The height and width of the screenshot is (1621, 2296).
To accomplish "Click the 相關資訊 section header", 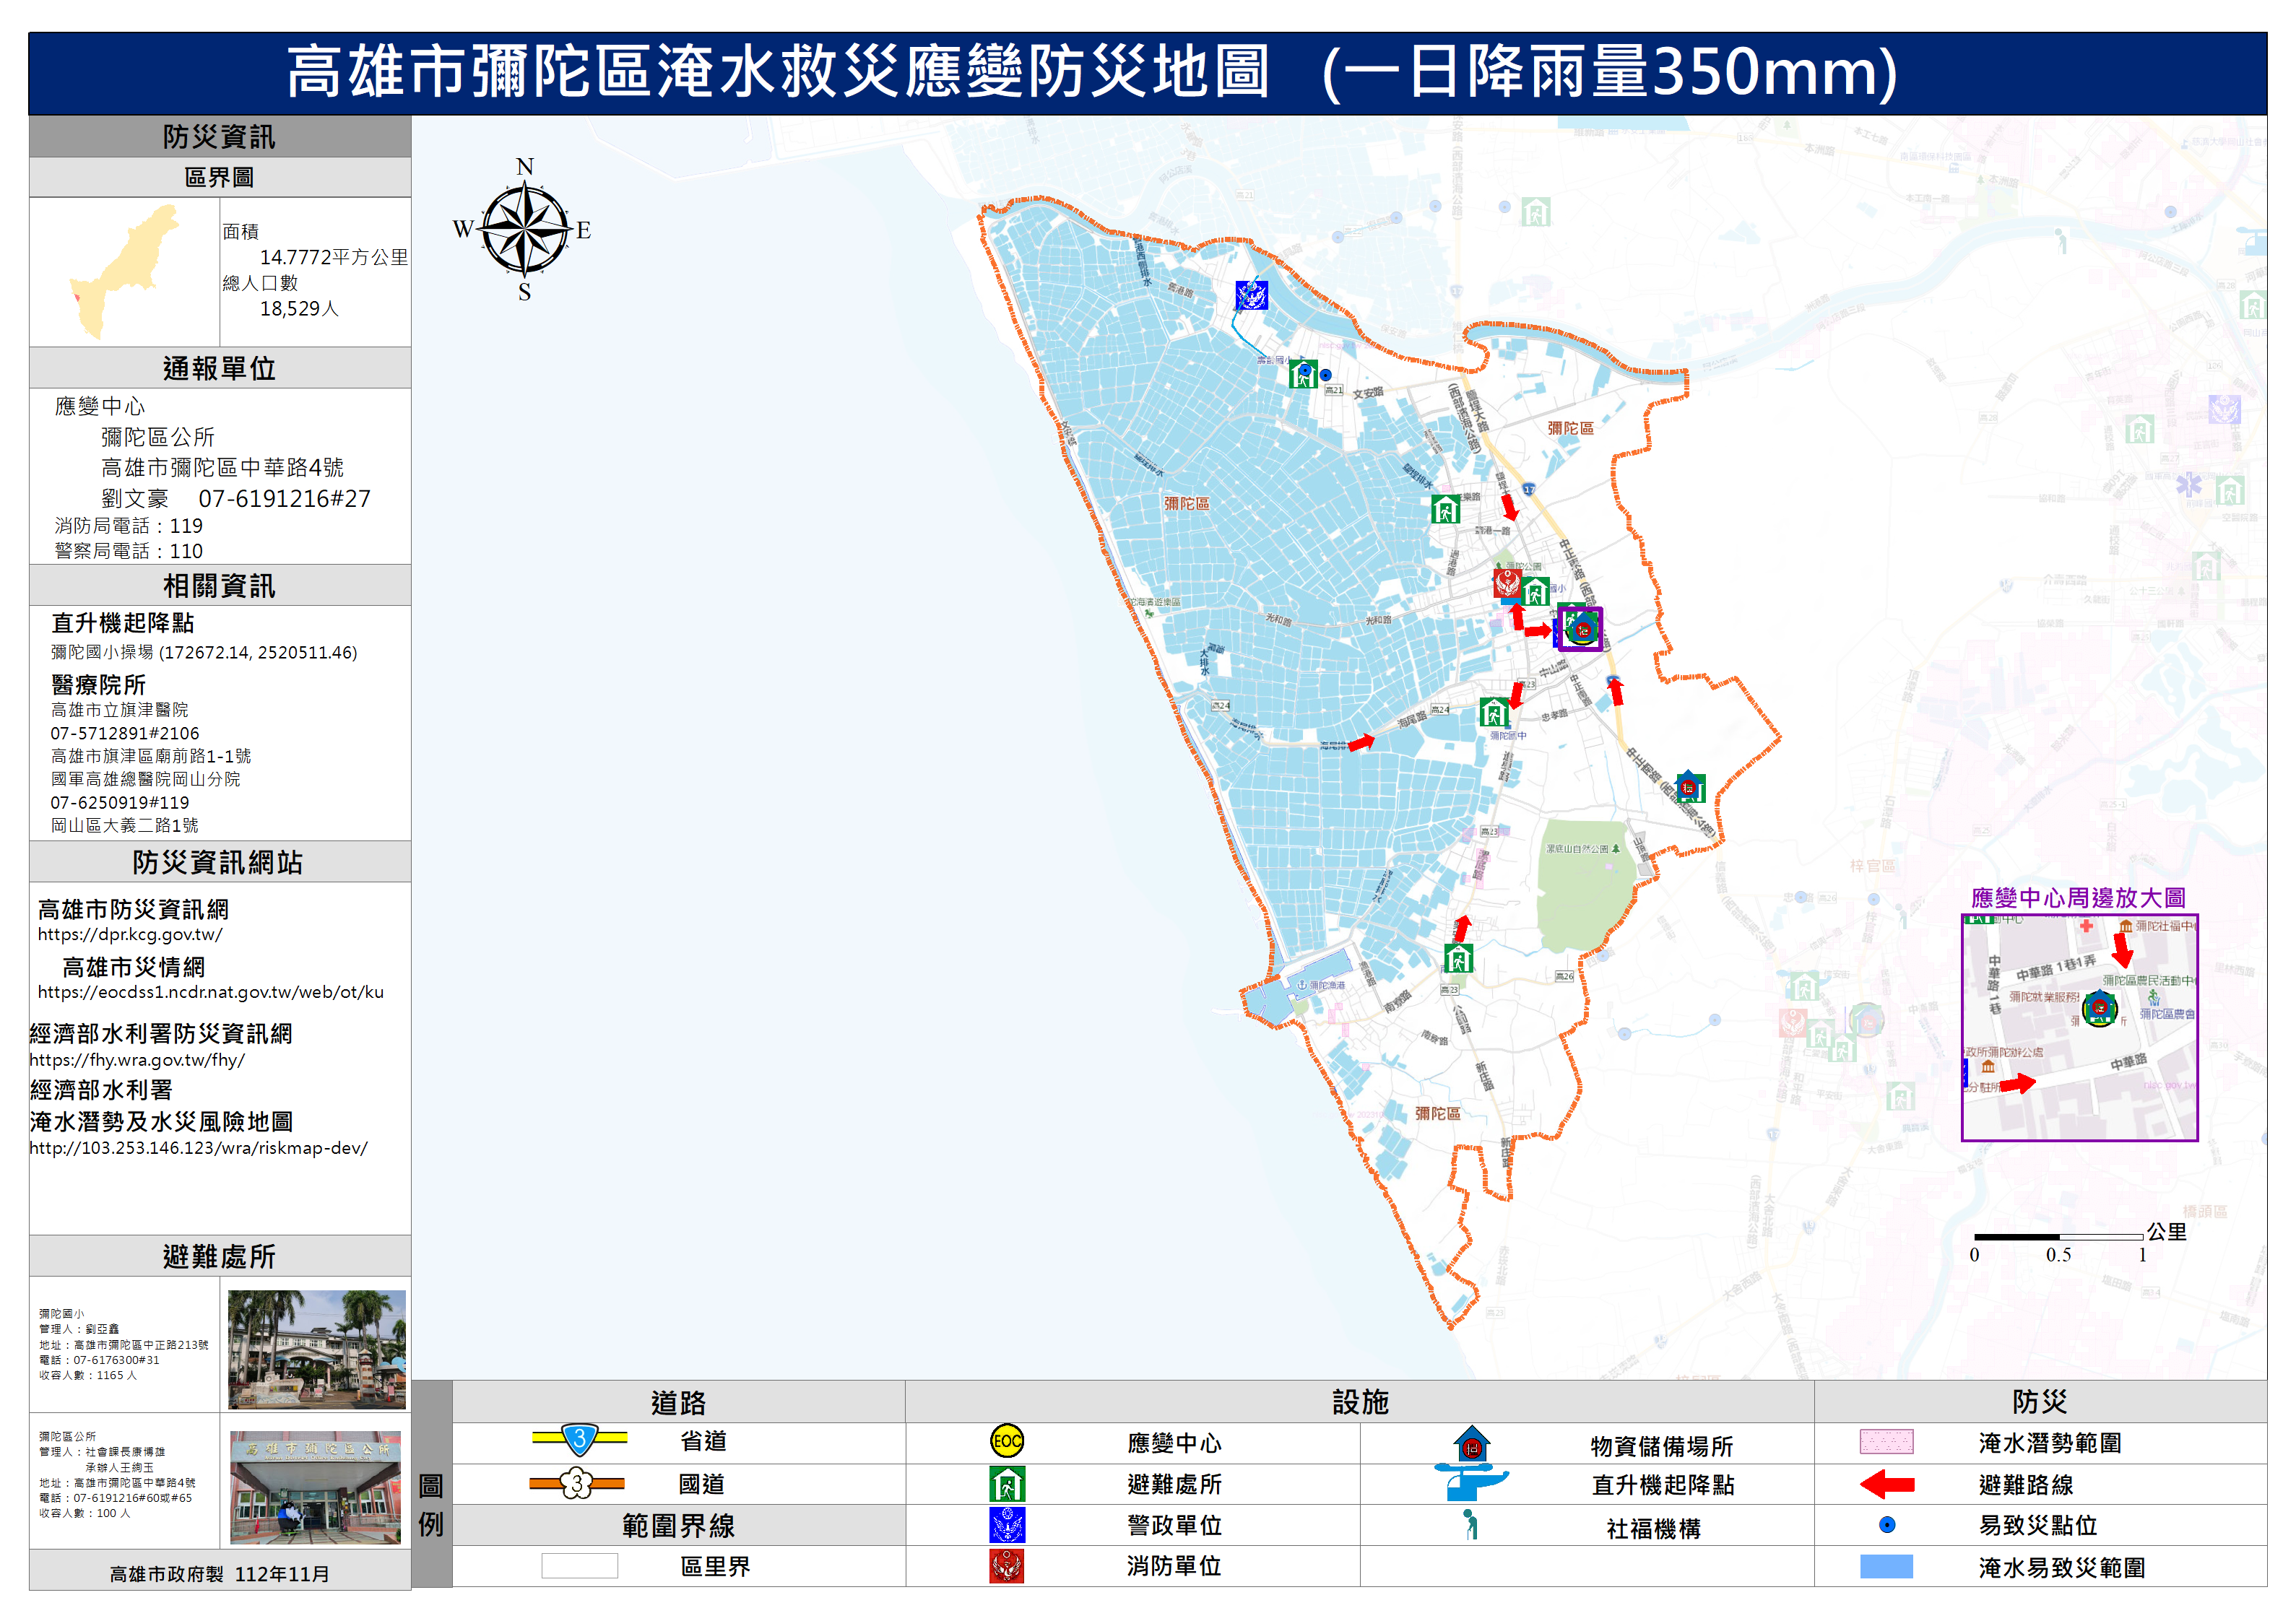I will [x=220, y=585].
